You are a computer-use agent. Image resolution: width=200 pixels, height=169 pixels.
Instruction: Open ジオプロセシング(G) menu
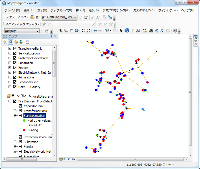pyautogui.click(x=116, y=10)
